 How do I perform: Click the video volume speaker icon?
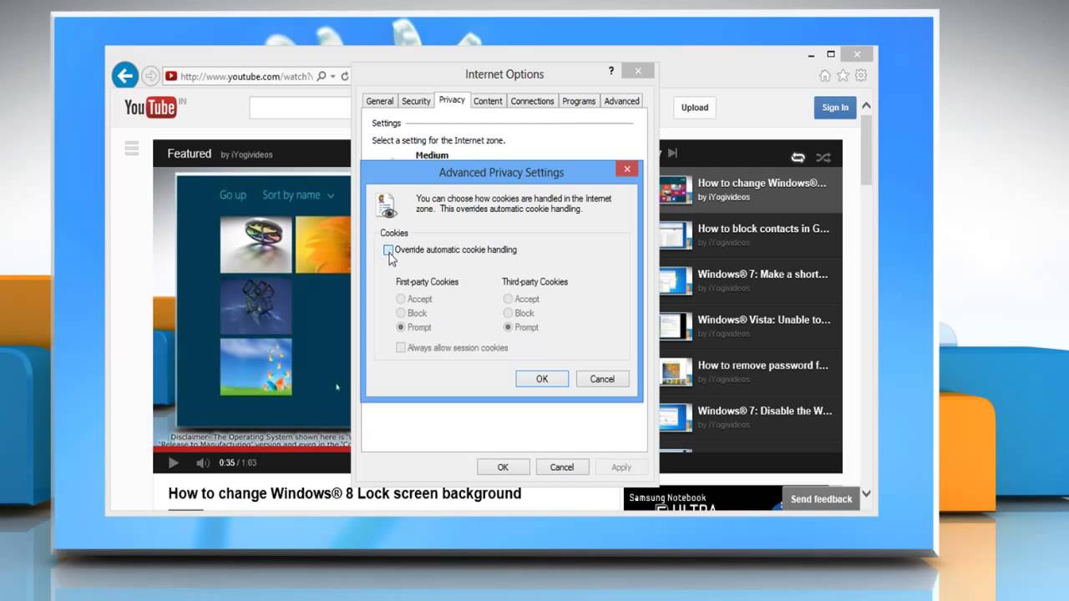(202, 462)
